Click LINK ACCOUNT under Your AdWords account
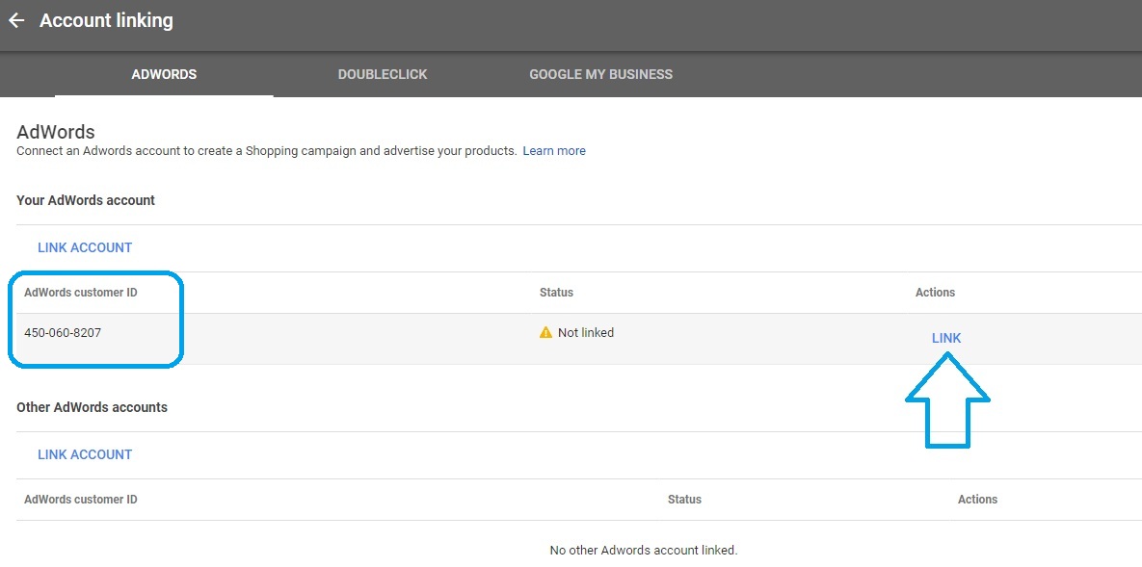 pos(85,247)
